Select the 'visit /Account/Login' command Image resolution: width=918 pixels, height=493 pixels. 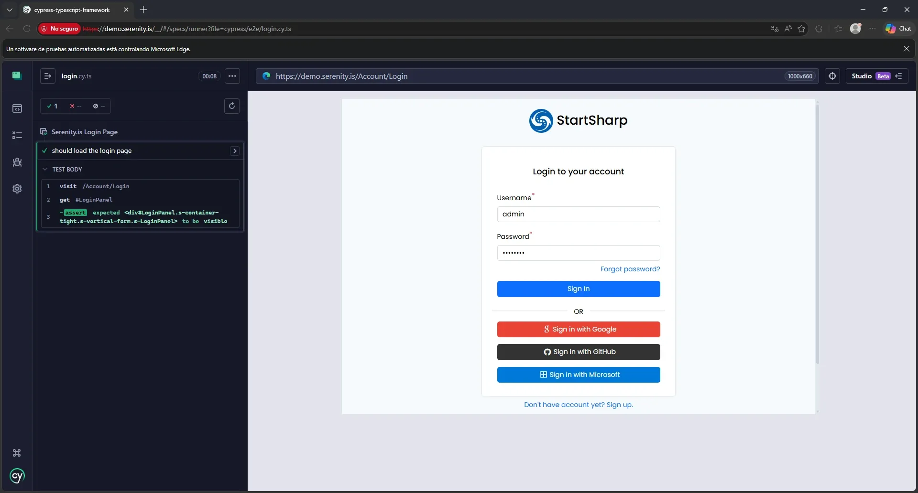(140, 186)
